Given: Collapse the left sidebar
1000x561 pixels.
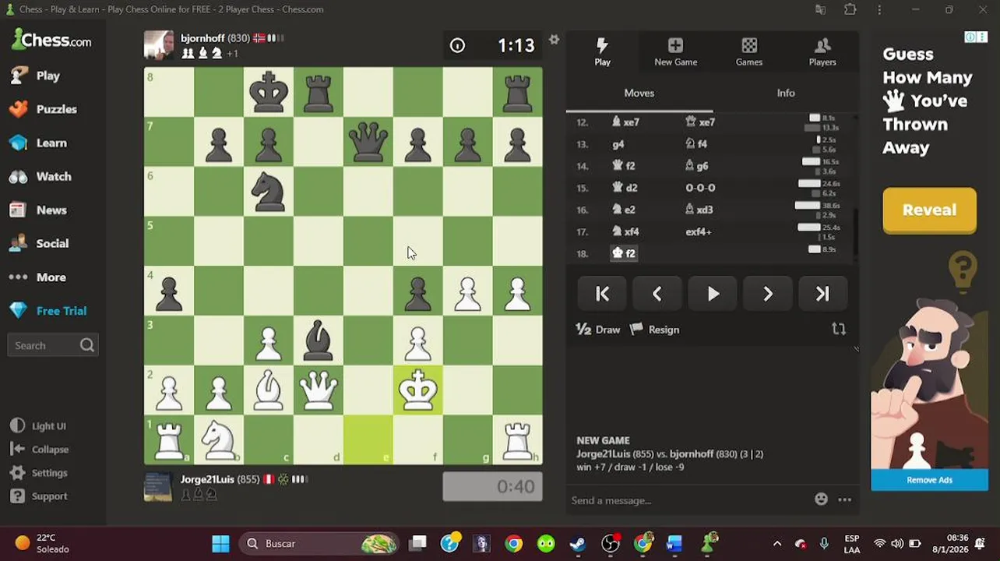Looking at the screenshot, I should (x=40, y=450).
